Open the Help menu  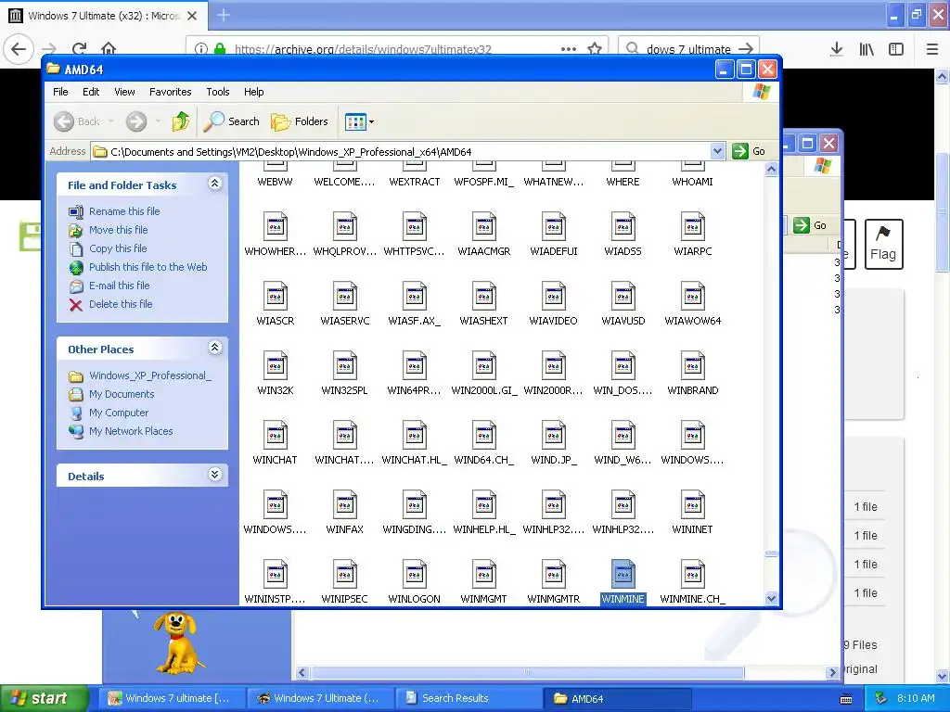pos(254,92)
